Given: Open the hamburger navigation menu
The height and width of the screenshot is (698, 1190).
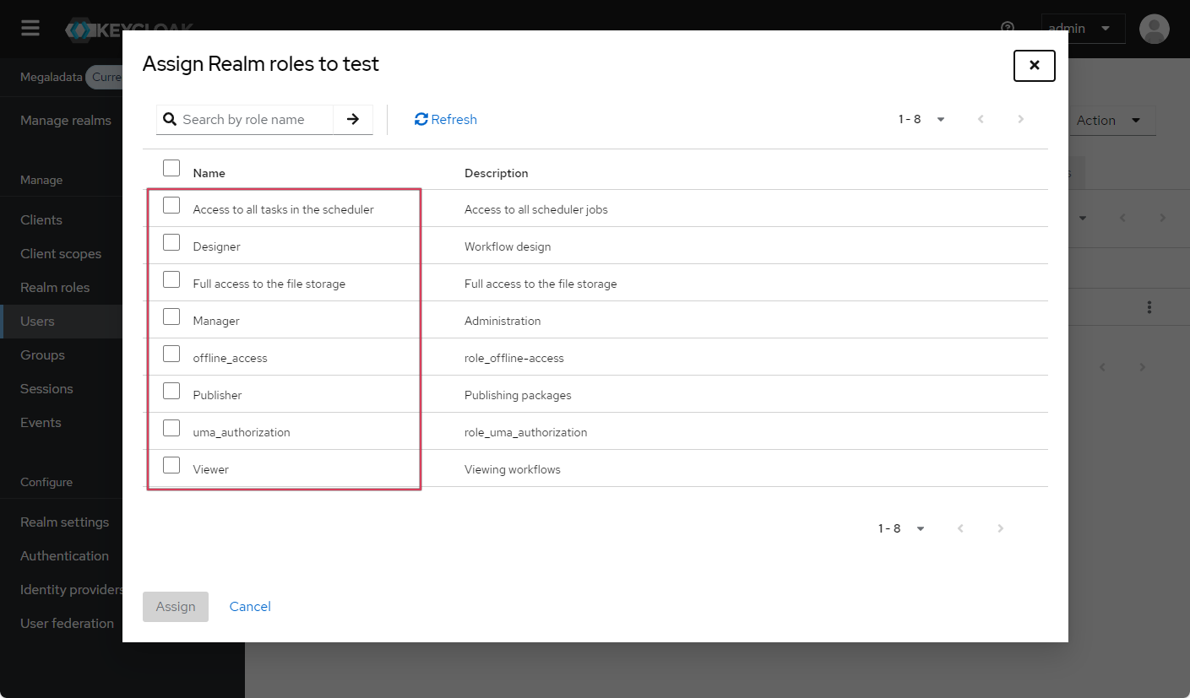Looking at the screenshot, I should 30,29.
